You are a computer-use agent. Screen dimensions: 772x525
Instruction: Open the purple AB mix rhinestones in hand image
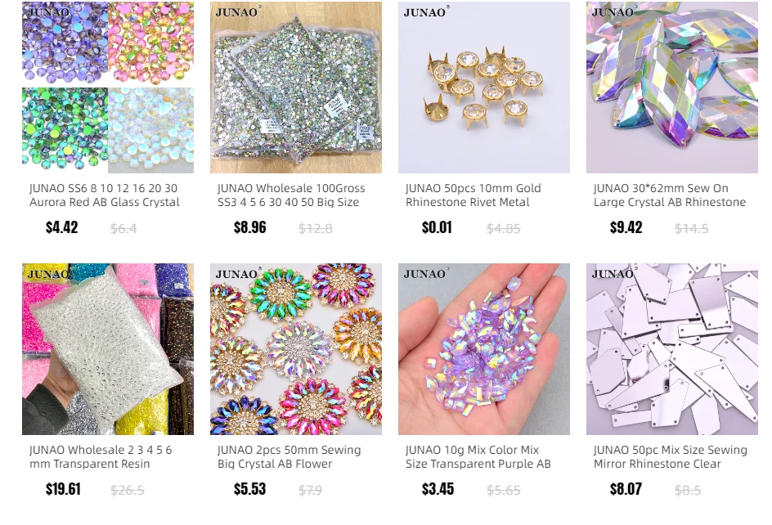[484, 349]
